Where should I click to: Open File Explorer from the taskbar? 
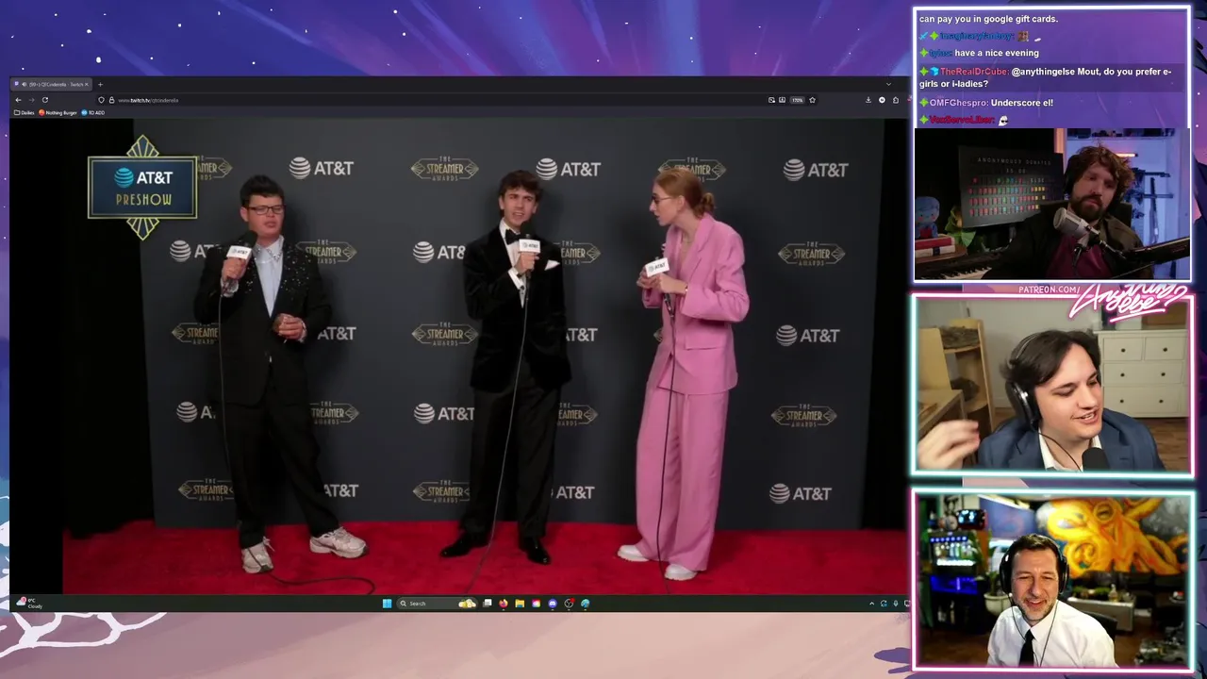click(x=520, y=604)
